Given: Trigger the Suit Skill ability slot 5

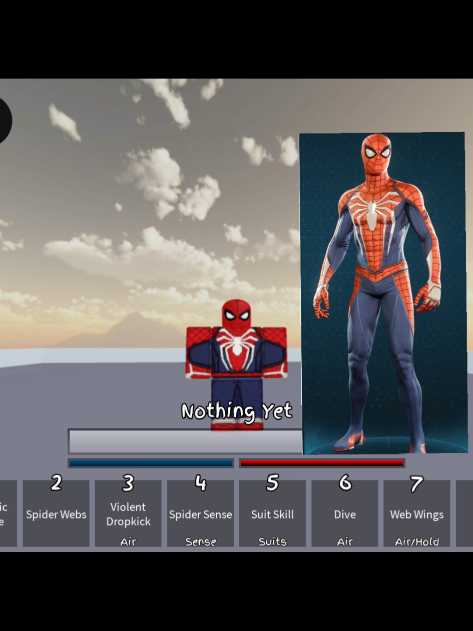Looking at the screenshot, I should [x=272, y=513].
